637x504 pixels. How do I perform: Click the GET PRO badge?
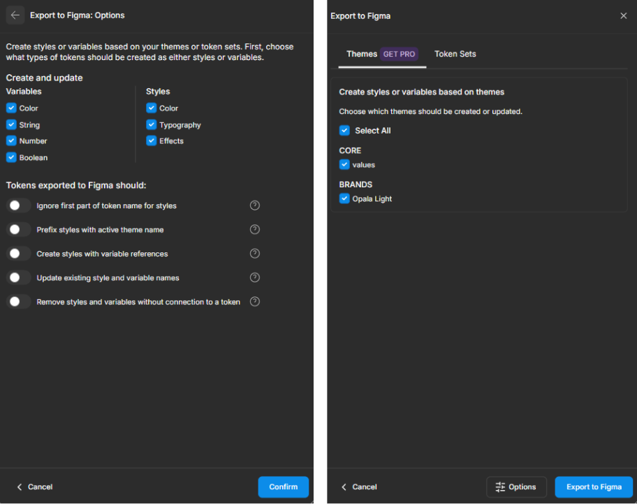click(399, 54)
